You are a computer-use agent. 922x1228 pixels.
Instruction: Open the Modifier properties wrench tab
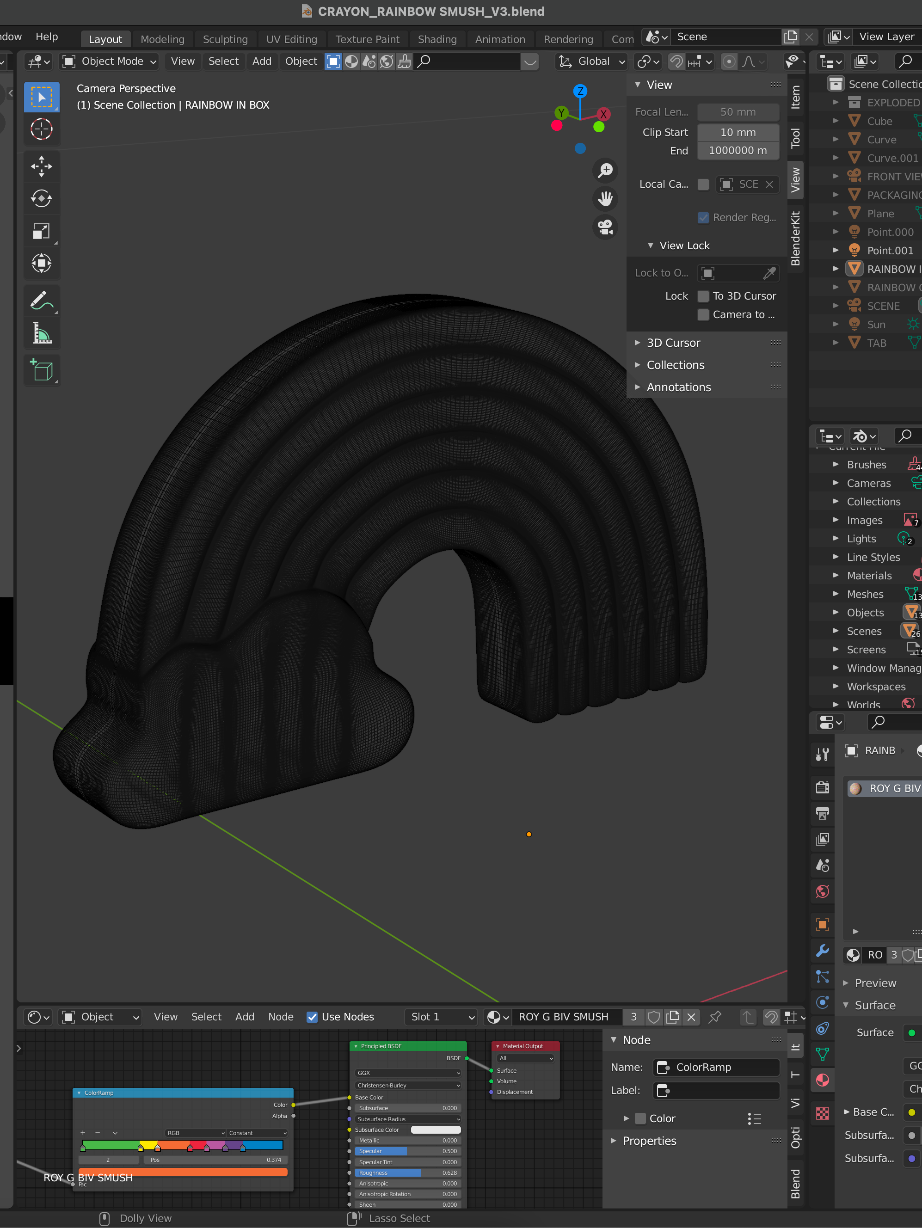coord(822,951)
